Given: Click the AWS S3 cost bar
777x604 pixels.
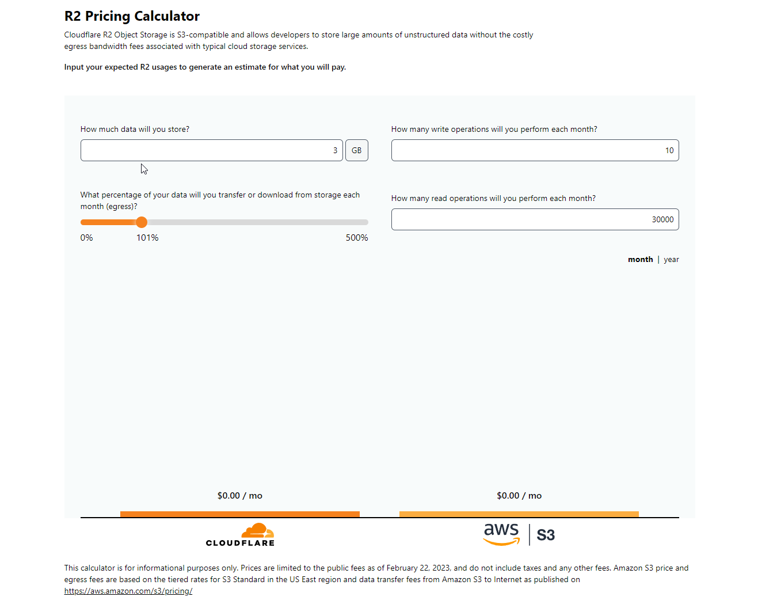Looking at the screenshot, I should [519, 514].
